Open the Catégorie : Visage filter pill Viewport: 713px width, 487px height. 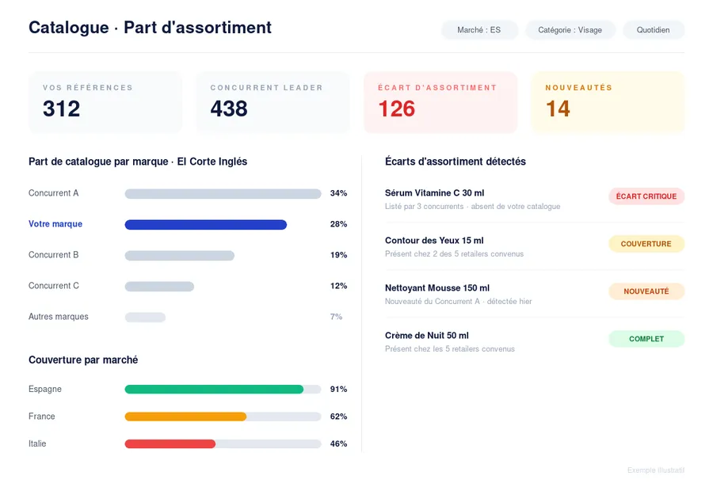(x=570, y=30)
